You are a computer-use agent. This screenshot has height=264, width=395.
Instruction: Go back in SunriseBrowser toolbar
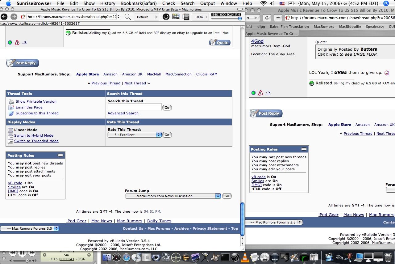point(4,17)
